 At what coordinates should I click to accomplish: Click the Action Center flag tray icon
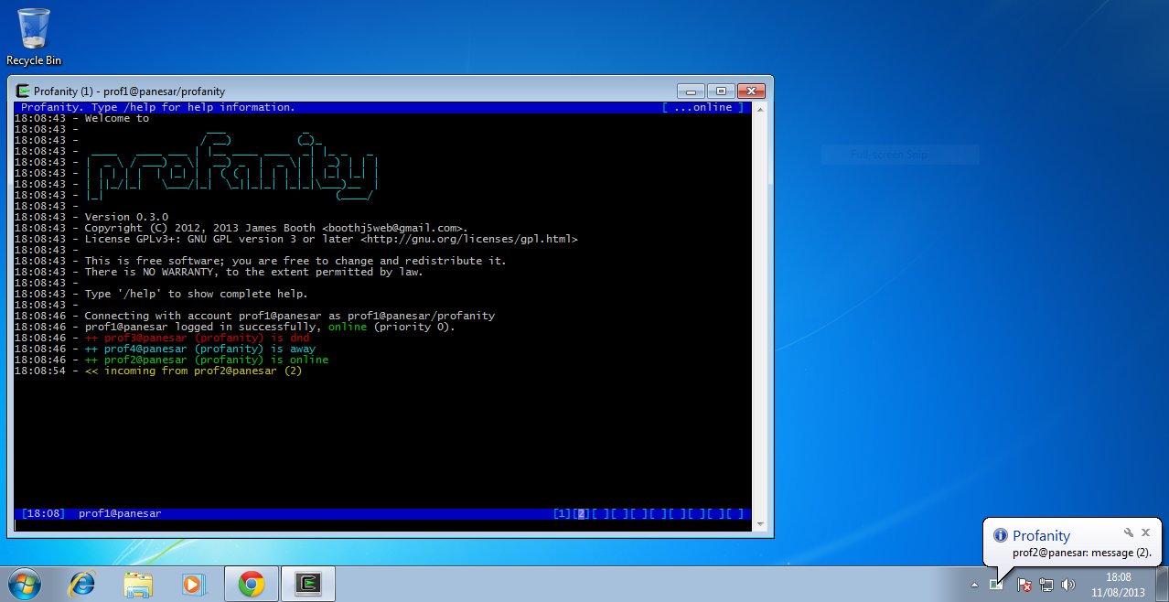[x=1024, y=585]
